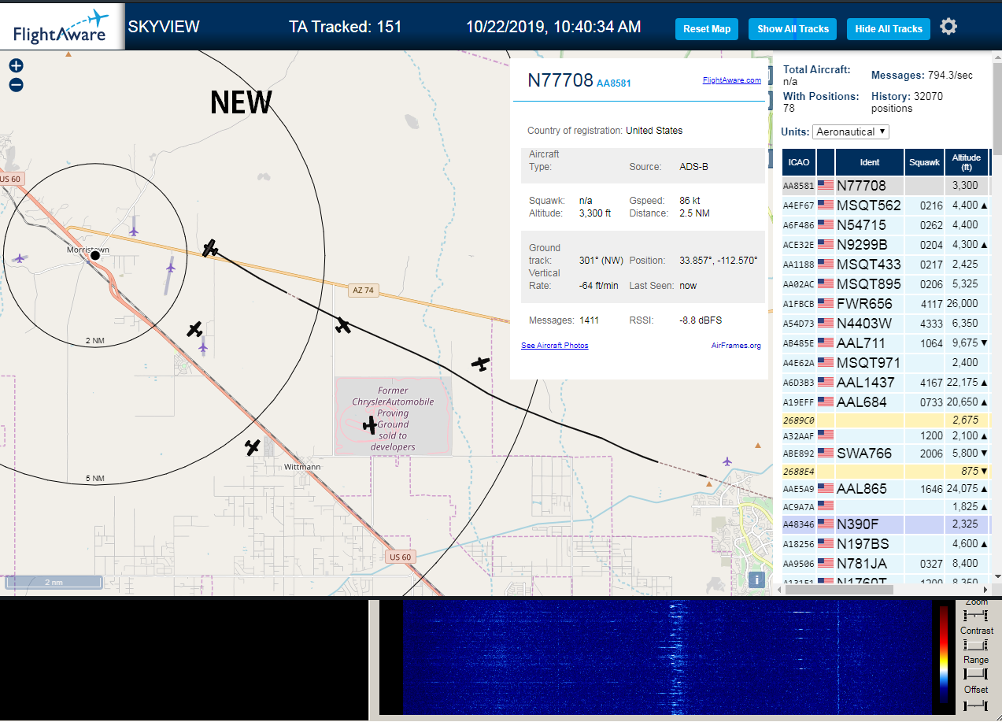The image size is (1002, 722).
Task: Open the Units Aeronautical dropdown
Action: pyautogui.click(x=851, y=131)
